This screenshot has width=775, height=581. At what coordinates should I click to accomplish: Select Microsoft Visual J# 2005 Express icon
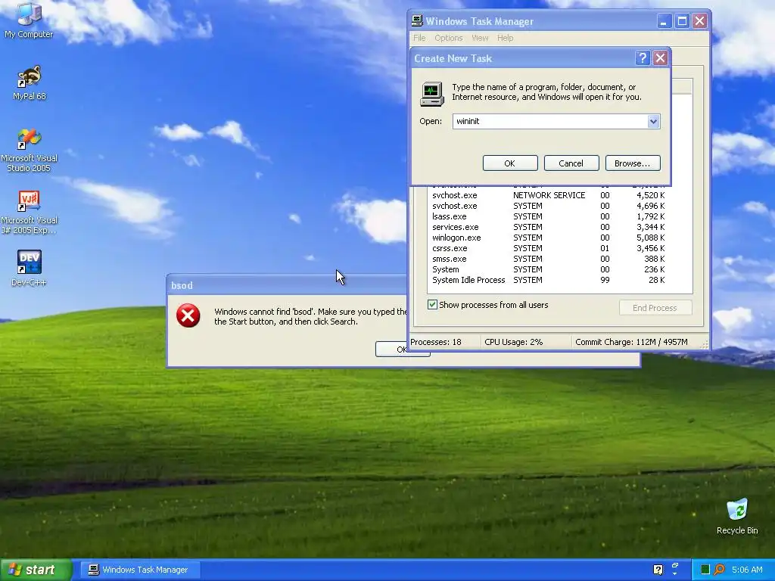tap(29, 213)
